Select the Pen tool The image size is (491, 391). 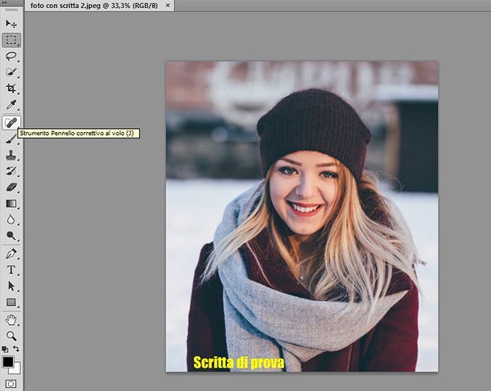[x=11, y=253]
